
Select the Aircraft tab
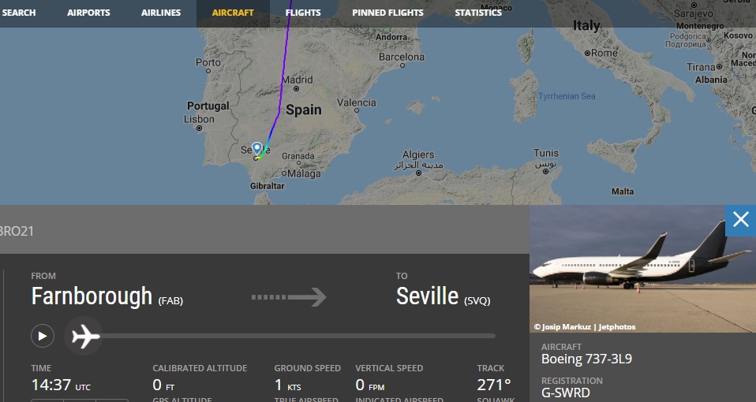233,13
